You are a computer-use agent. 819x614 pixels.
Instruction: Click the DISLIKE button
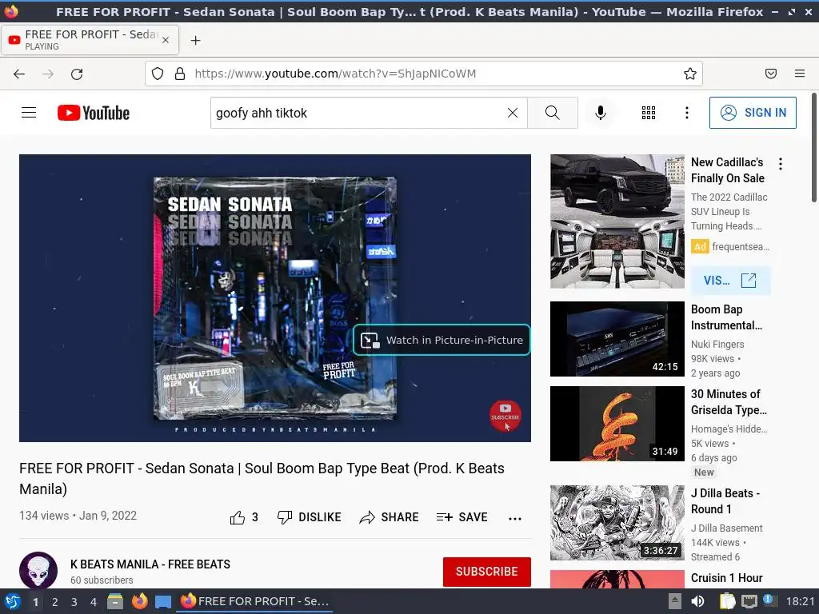pyautogui.click(x=310, y=517)
